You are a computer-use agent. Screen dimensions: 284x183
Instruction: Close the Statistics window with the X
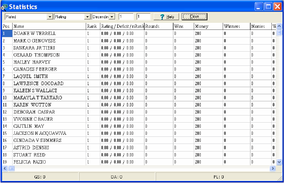(x=277, y=7)
